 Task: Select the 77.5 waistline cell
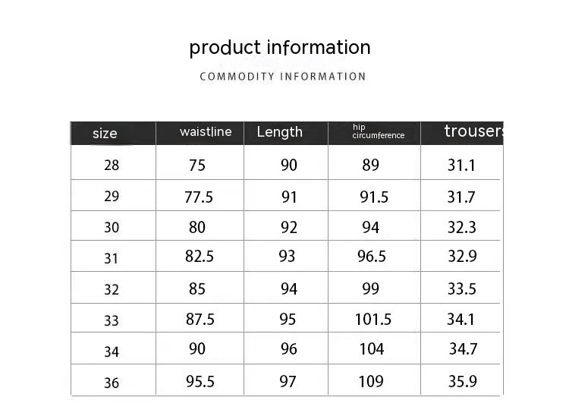(199, 197)
